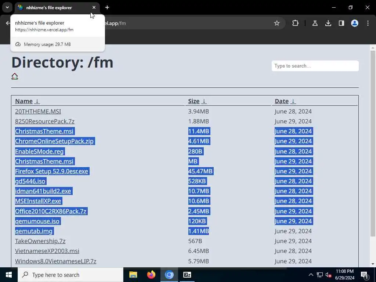
Task: Open the Chrome three-dot menu
Action: (x=368, y=23)
